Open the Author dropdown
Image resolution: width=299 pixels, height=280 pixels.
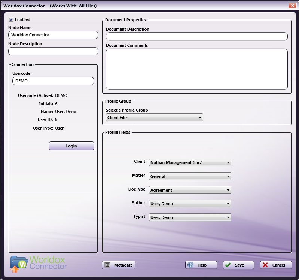coord(190,204)
